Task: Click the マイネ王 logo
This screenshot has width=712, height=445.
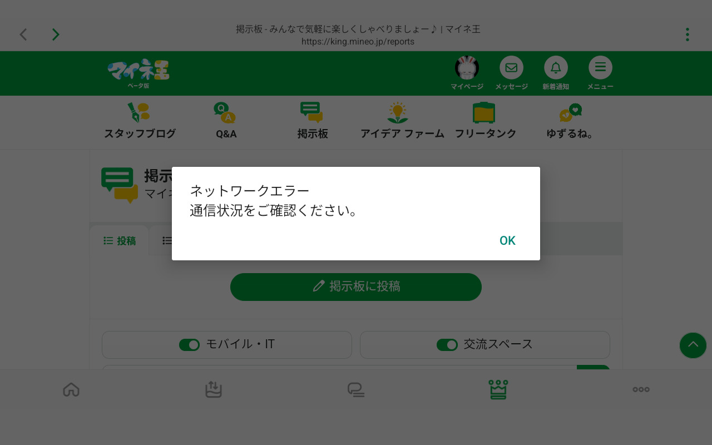Action: point(139,73)
